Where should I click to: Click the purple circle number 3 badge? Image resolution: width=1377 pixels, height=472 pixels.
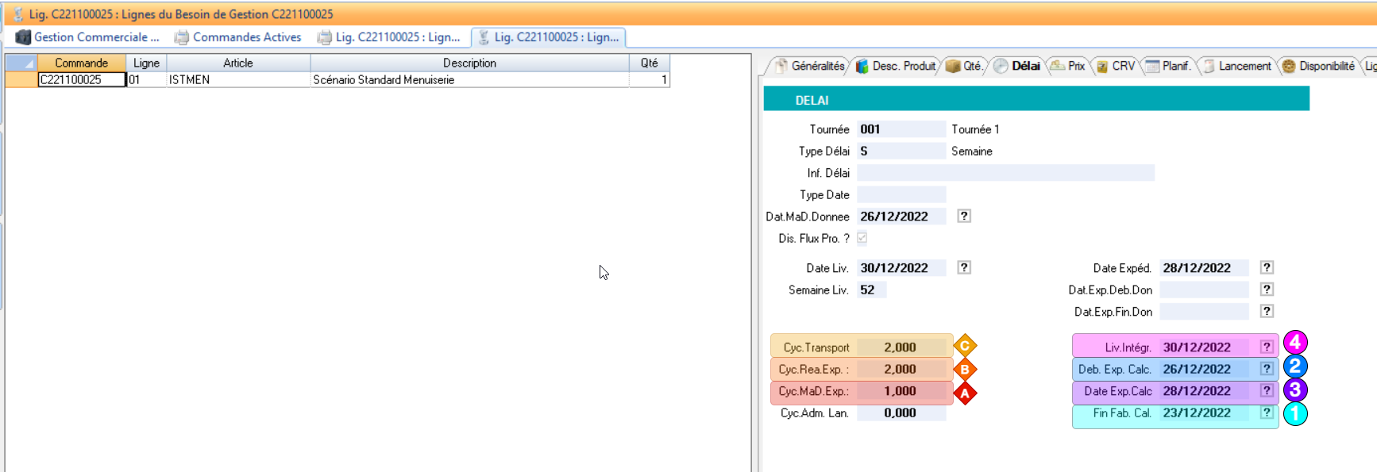tap(1295, 389)
